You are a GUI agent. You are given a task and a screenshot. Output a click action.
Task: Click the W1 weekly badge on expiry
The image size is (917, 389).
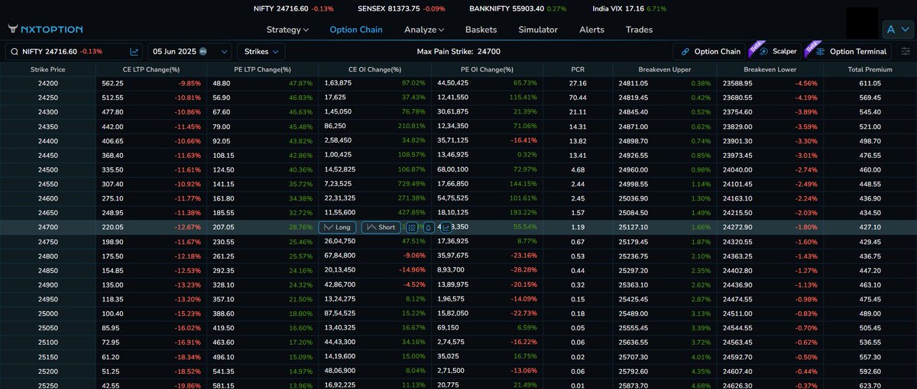pos(203,52)
